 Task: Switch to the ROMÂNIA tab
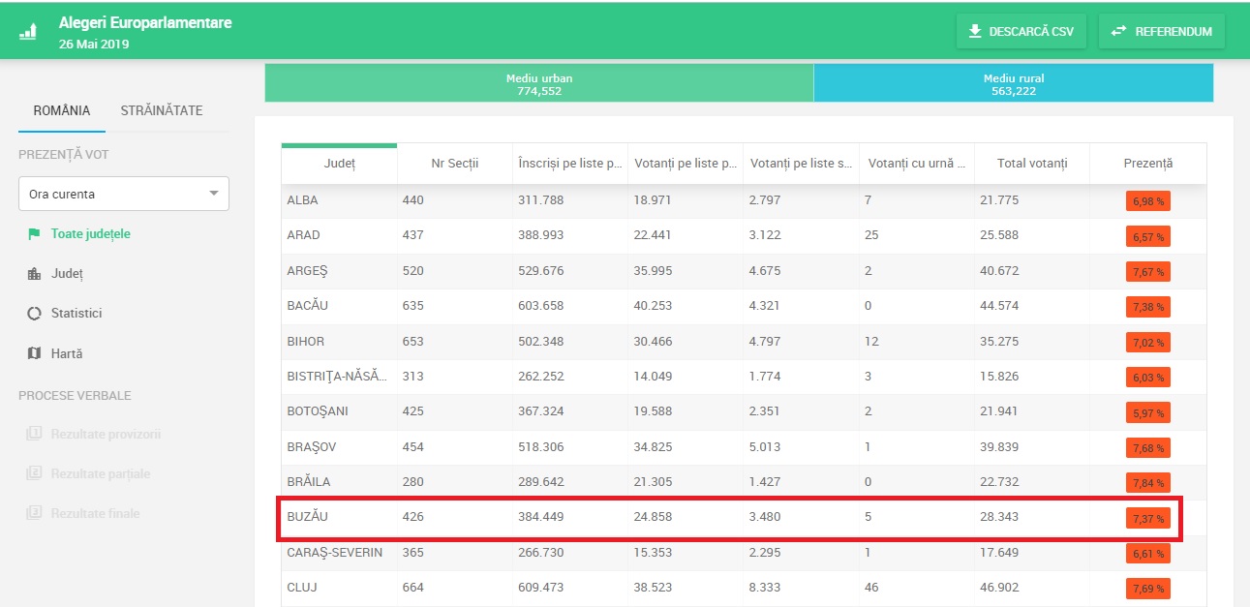tap(62, 110)
